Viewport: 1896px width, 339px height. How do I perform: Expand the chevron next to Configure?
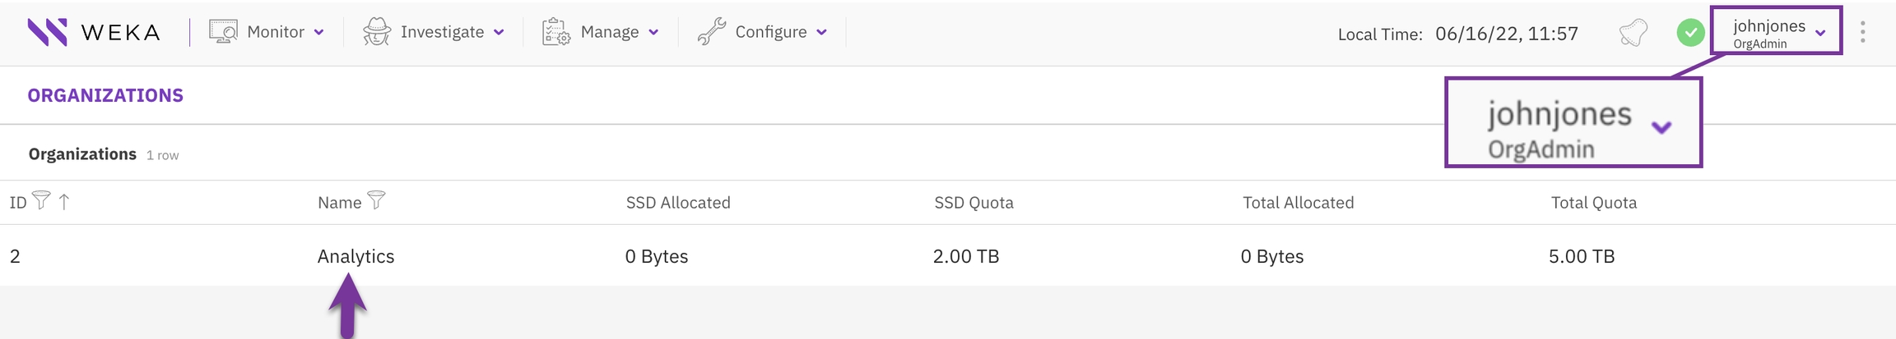tap(821, 33)
